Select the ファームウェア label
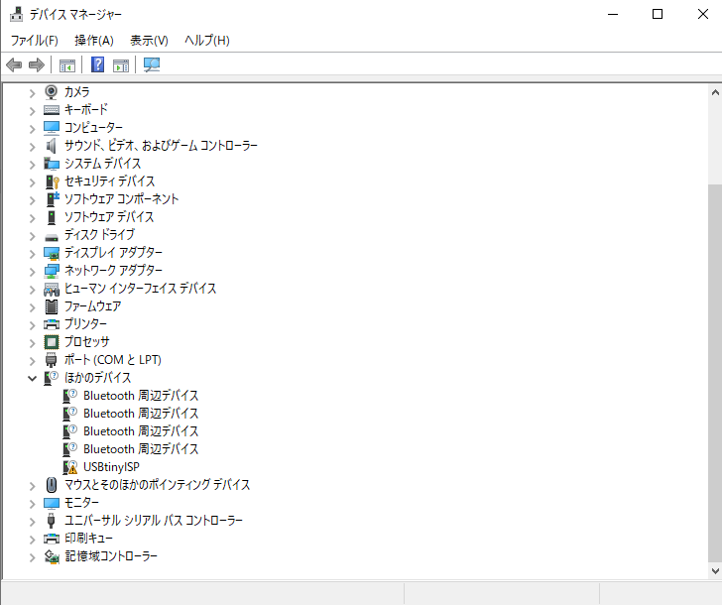This screenshot has height=605, width=722. tap(92, 306)
